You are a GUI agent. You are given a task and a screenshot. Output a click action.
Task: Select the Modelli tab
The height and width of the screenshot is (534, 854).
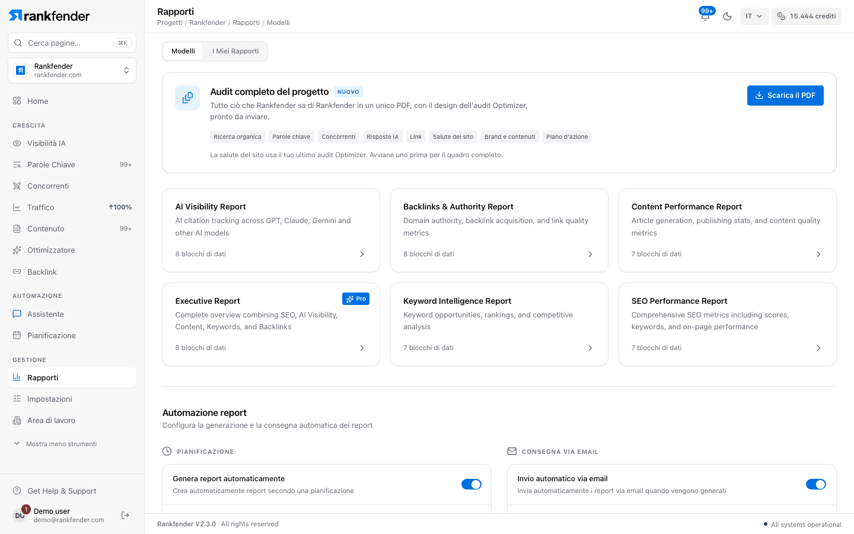[183, 51]
